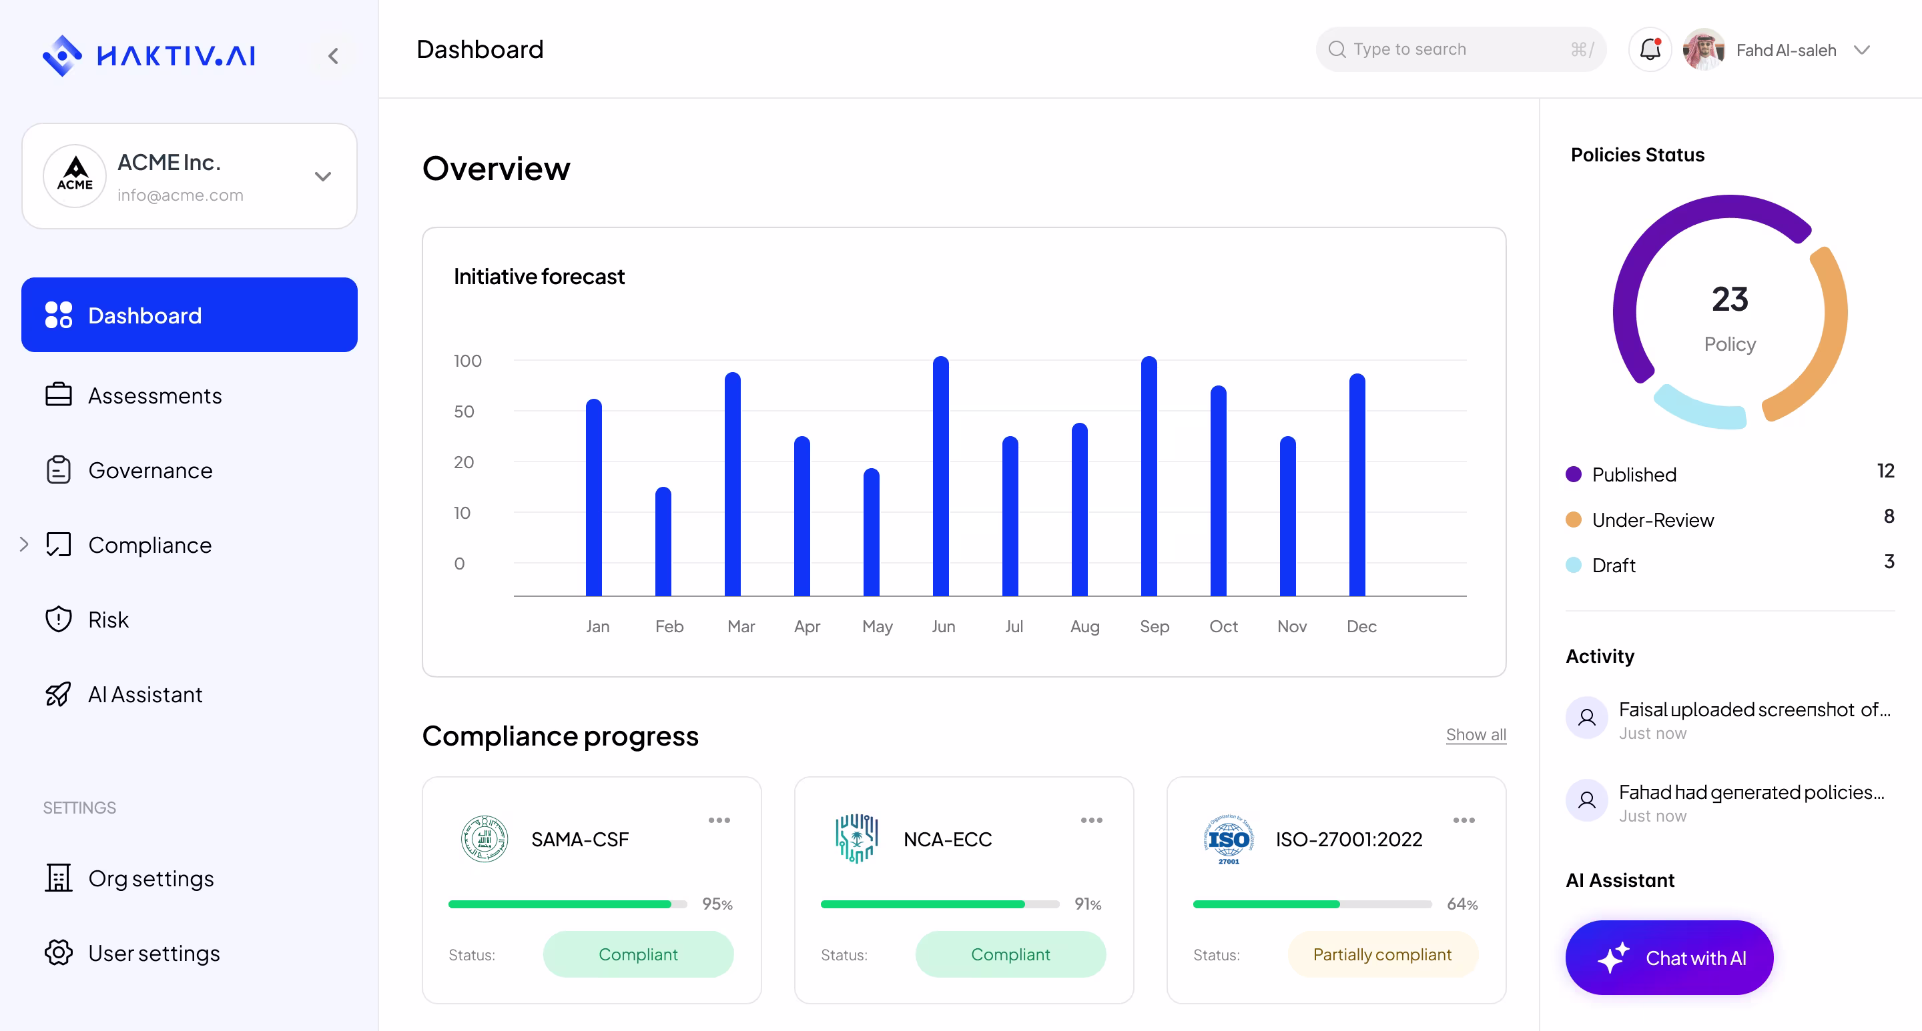Image resolution: width=1922 pixels, height=1031 pixels.
Task: Click the notification bell icon
Action: (1650, 50)
